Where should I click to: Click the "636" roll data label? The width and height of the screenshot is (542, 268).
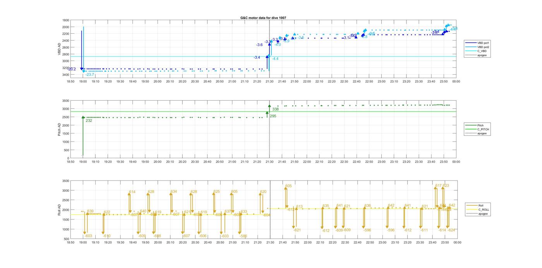pyautogui.click(x=368, y=206)
